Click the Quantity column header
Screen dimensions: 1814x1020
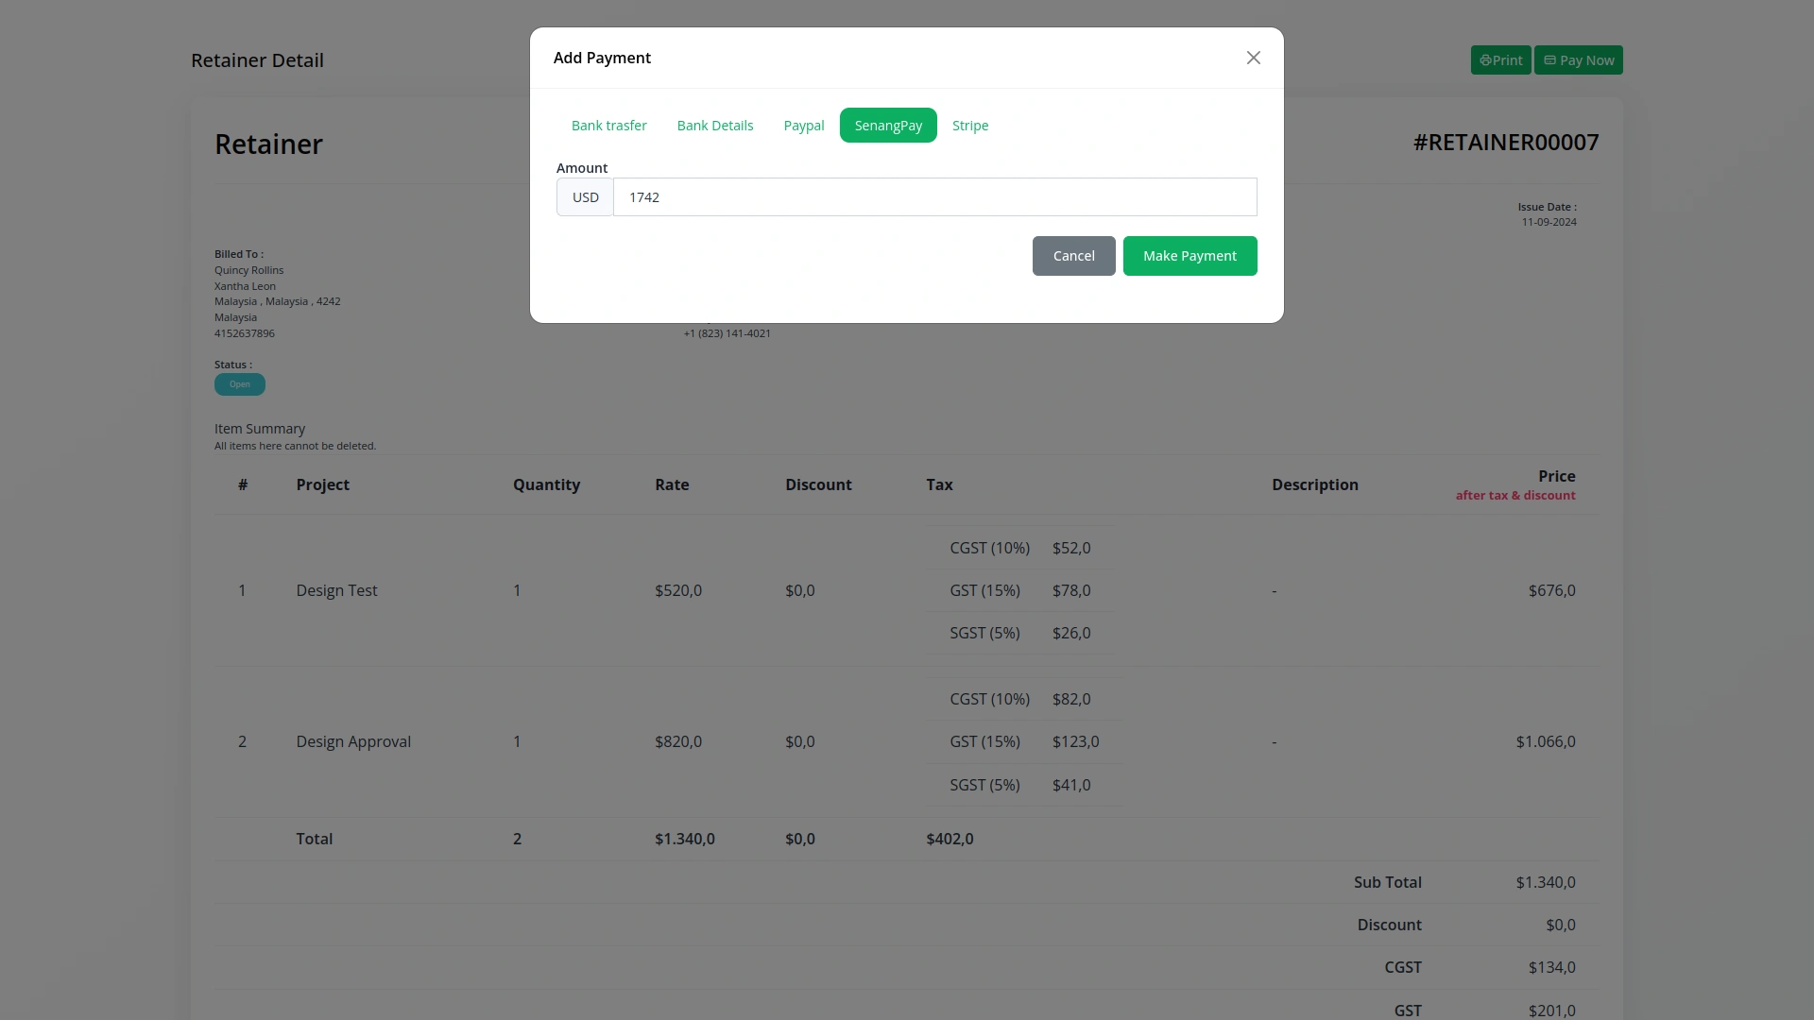pyautogui.click(x=545, y=484)
